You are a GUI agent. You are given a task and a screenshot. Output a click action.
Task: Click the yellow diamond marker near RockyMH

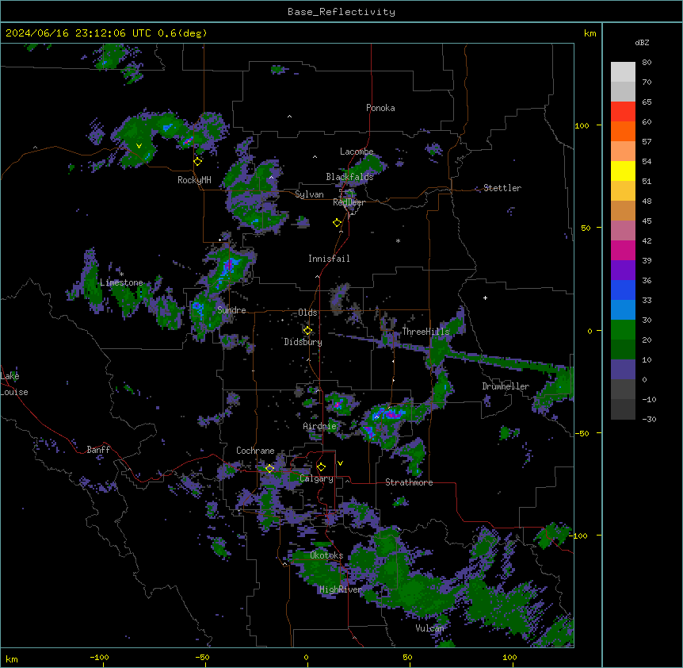(x=198, y=161)
